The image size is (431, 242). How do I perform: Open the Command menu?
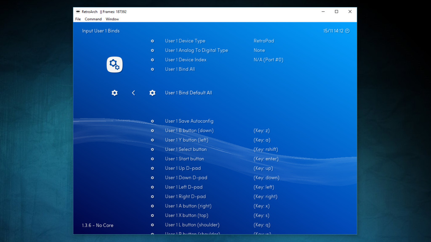pyautogui.click(x=93, y=19)
